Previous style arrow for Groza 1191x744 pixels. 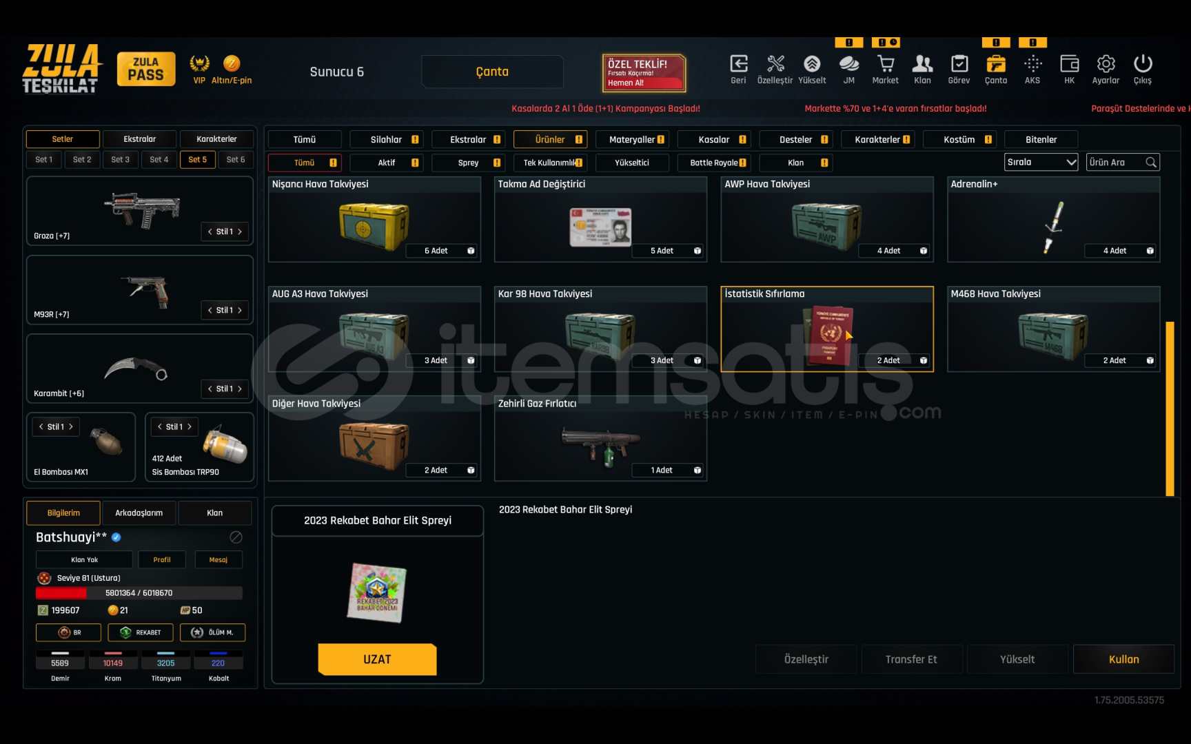pyautogui.click(x=210, y=232)
